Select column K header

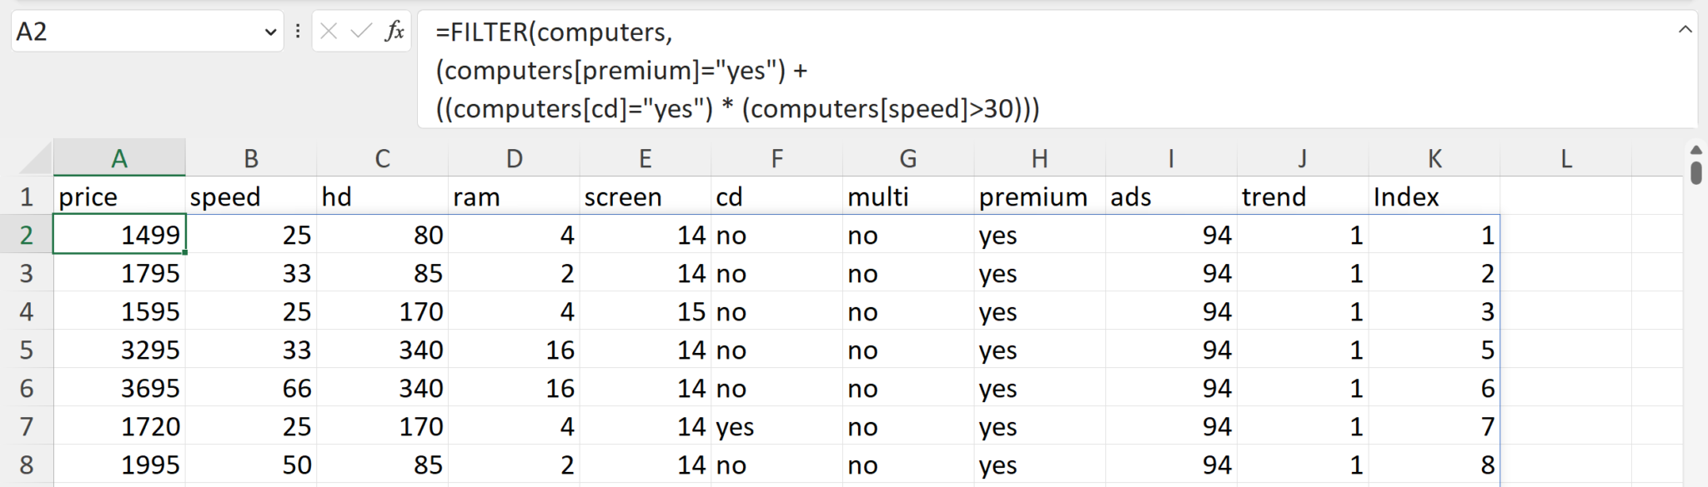coord(1434,158)
